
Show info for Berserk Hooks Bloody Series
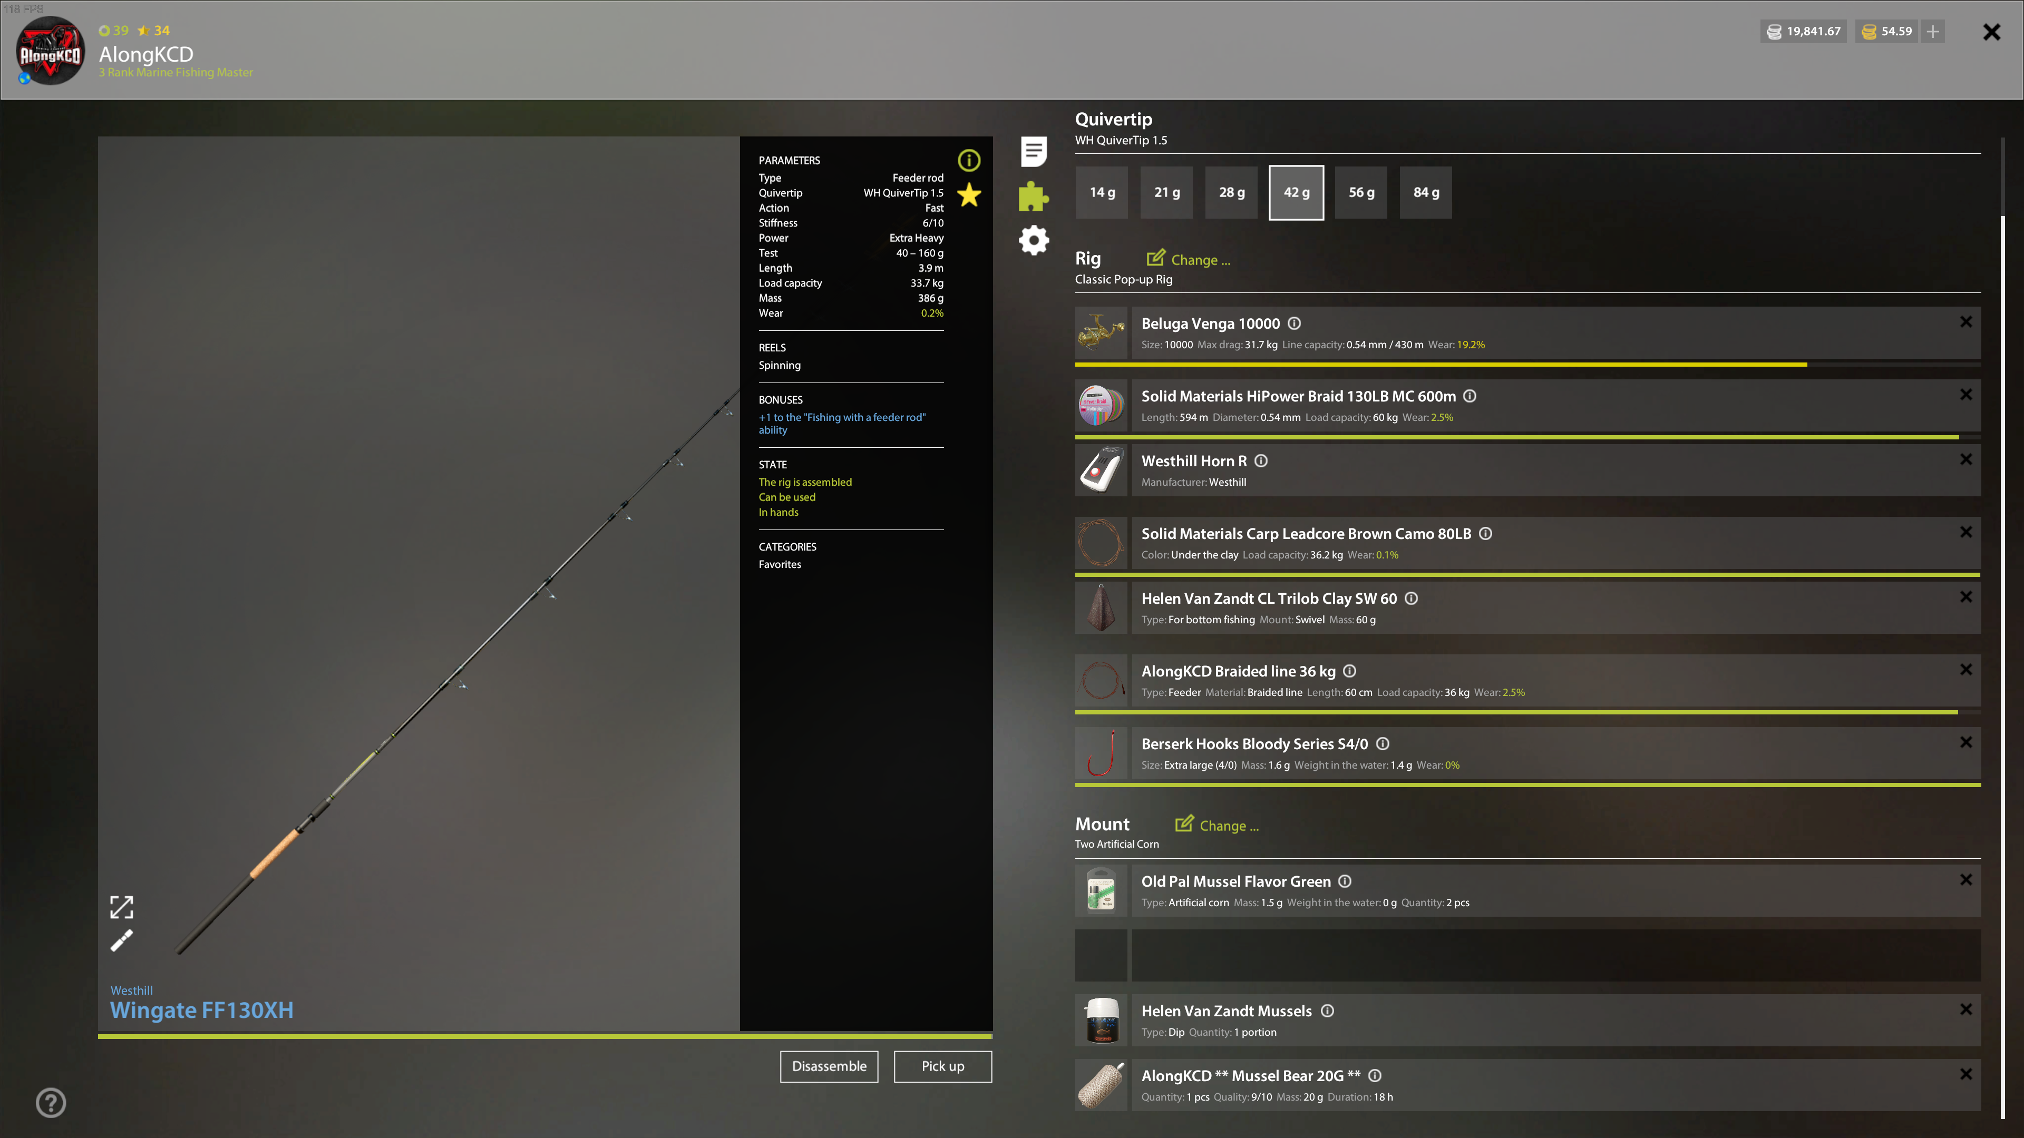coord(1383,744)
